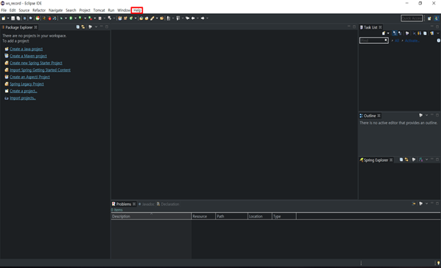Image resolution: width=441 pixels, height=268 pixels.
Task: Open New Task dropdown arrow in Task List
Action: [388, 33]
